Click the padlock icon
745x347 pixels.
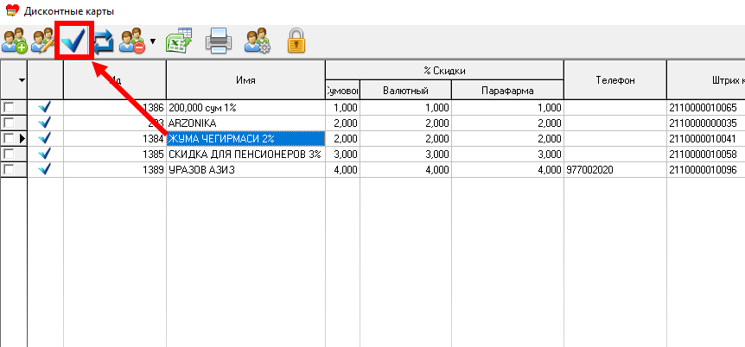[296, 41]
